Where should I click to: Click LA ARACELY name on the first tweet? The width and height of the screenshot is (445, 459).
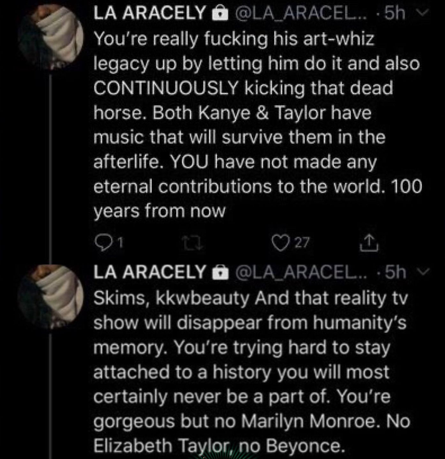[150, 14]
